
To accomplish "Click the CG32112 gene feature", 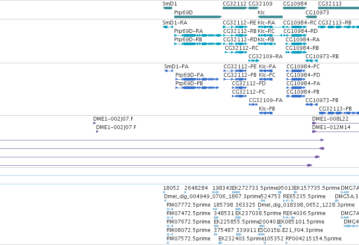I will (235, 8).
